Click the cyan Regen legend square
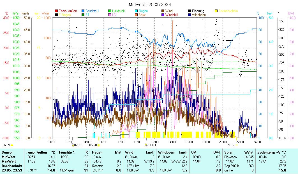 click(x=137, y=11)
